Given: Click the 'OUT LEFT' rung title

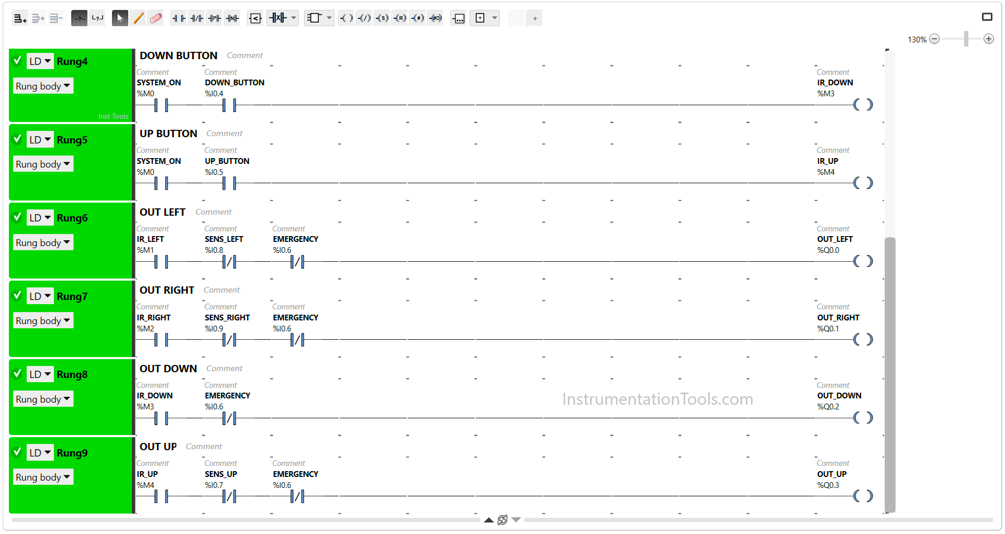Looking at the screenshot, I should click(162, 212).
